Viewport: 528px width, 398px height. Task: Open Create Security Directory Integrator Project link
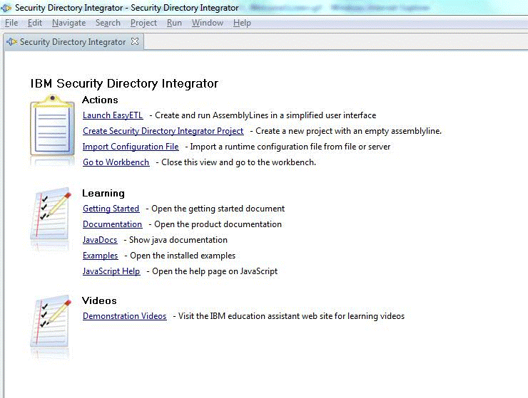tap(163, 131)
